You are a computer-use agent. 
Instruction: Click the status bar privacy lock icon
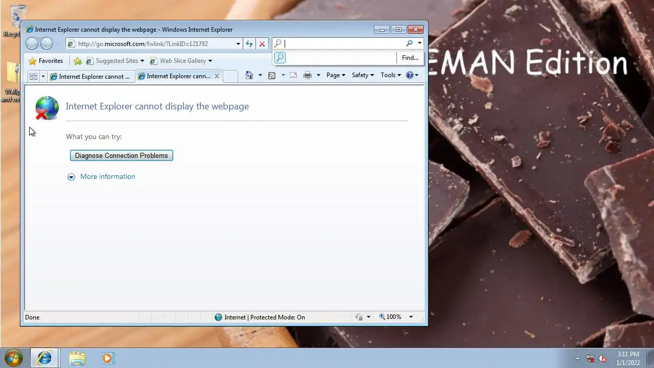(x=359, y=317)
